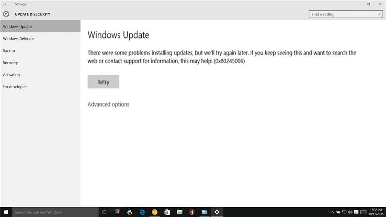This screenshot has height=217, width=386.
Task: Go to the Backup settings page
Action: [x=40, y=50]
